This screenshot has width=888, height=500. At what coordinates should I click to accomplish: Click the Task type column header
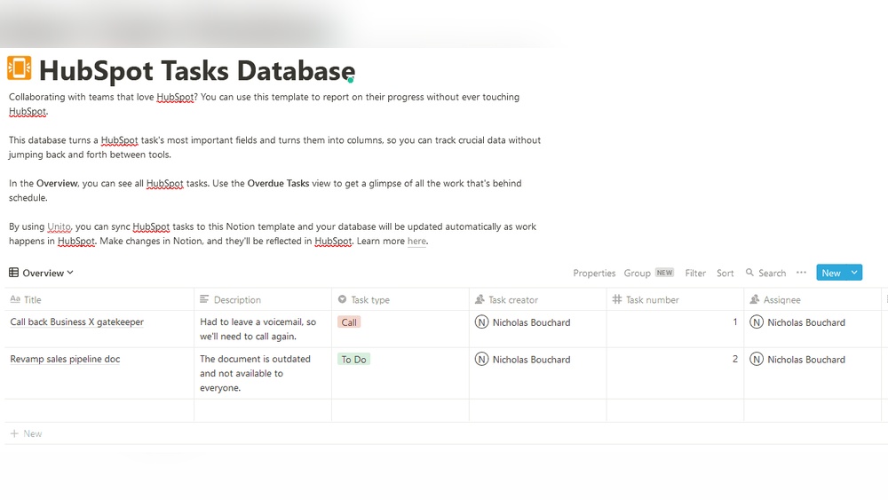click(x=400, y=299)
